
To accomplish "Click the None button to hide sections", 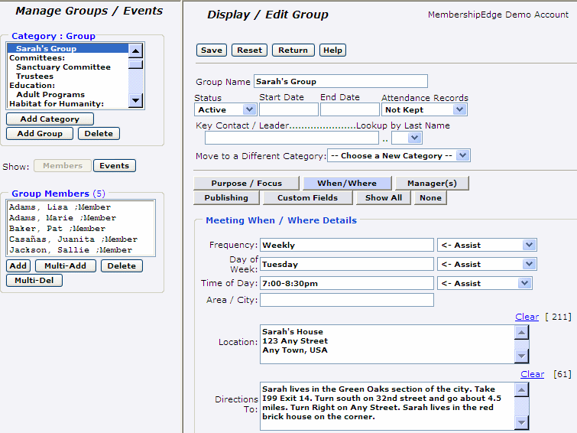I will (x=430, y=198).
